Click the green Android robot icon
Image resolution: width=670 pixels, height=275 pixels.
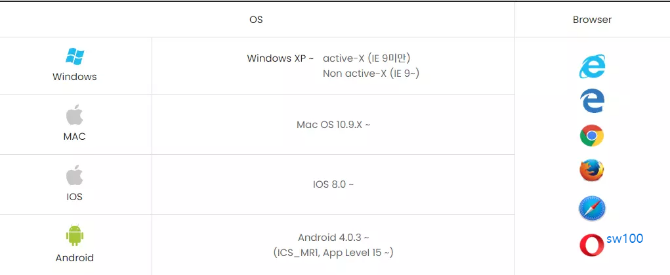pos(74,236)
